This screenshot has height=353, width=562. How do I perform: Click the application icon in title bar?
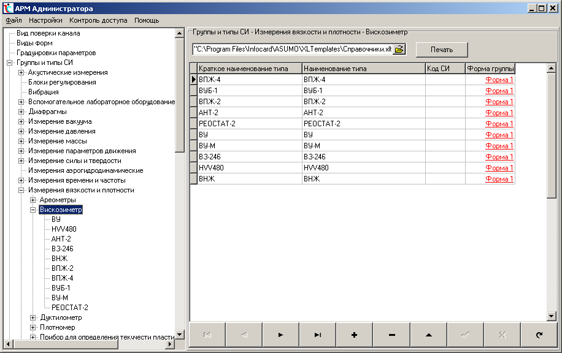[x=7, y=9]
